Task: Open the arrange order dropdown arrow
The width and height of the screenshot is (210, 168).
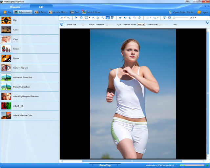Action: [158, 18]
